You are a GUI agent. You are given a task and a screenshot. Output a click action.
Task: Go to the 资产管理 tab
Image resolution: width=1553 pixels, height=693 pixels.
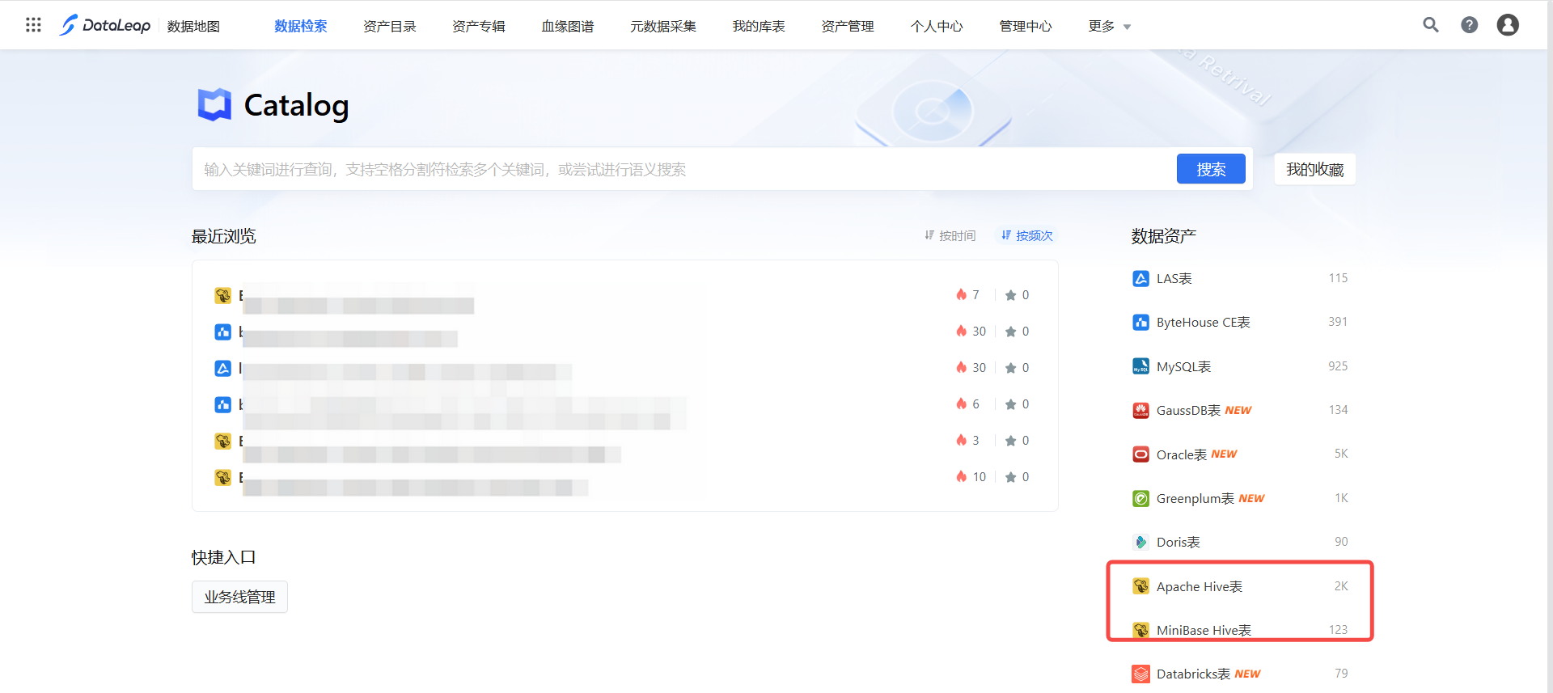coord(848,26)
